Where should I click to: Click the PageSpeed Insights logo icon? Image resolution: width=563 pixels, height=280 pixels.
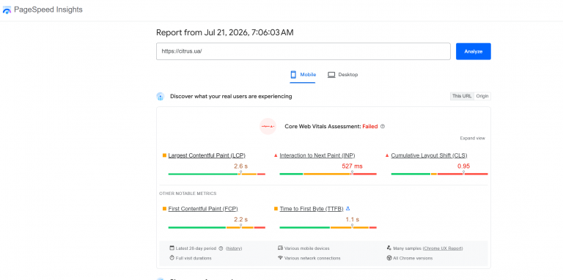[x=7, y=10]
